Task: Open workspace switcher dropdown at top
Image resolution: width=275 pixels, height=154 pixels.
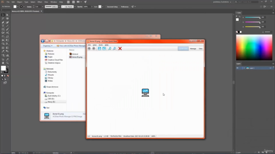Action: click(222, 2)
